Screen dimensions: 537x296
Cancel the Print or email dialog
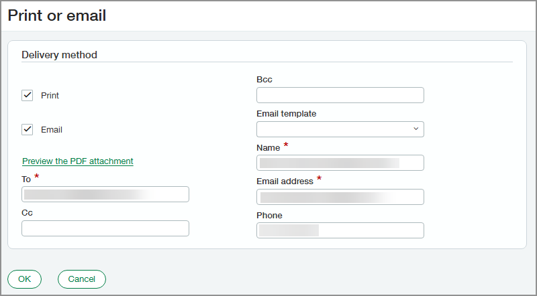(x=82, y=279)
